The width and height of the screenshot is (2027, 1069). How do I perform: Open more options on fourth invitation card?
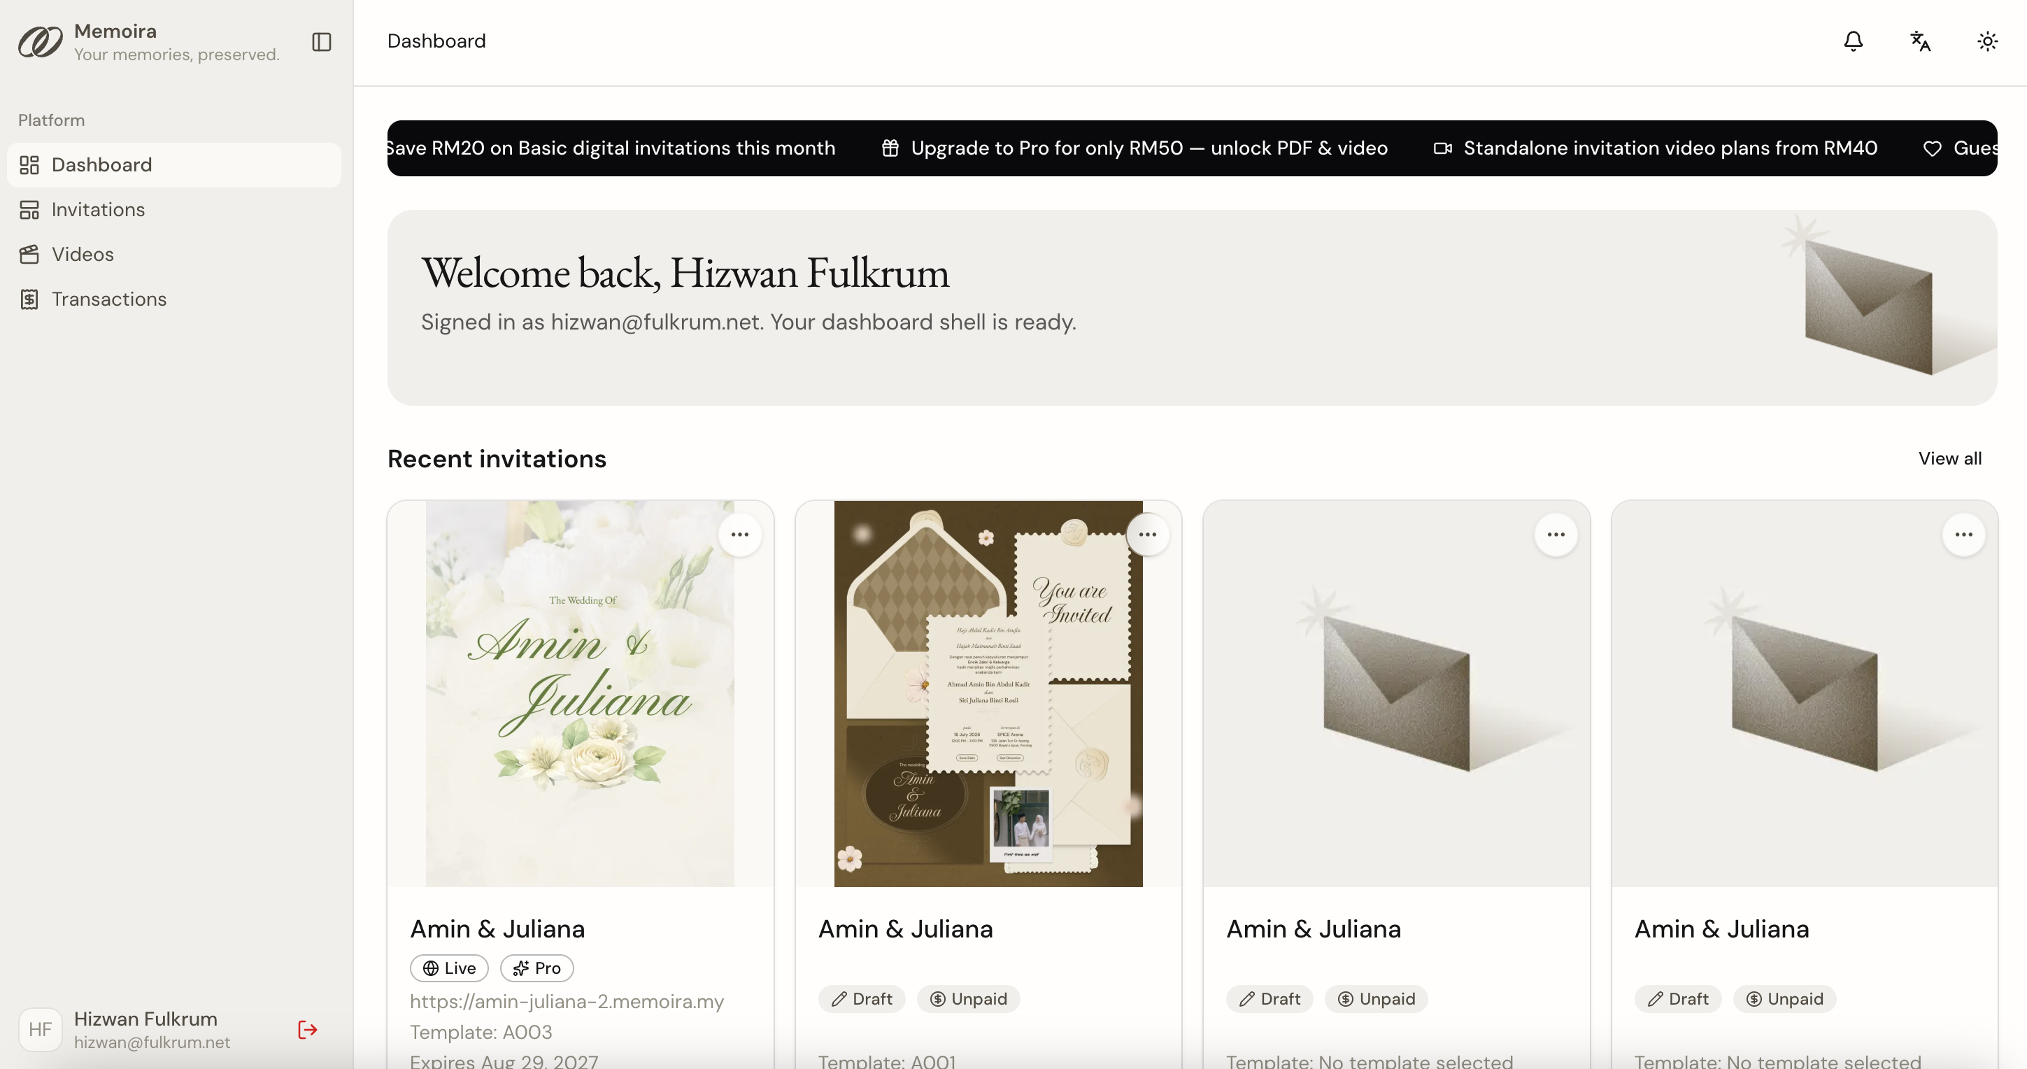point(1964,534)
